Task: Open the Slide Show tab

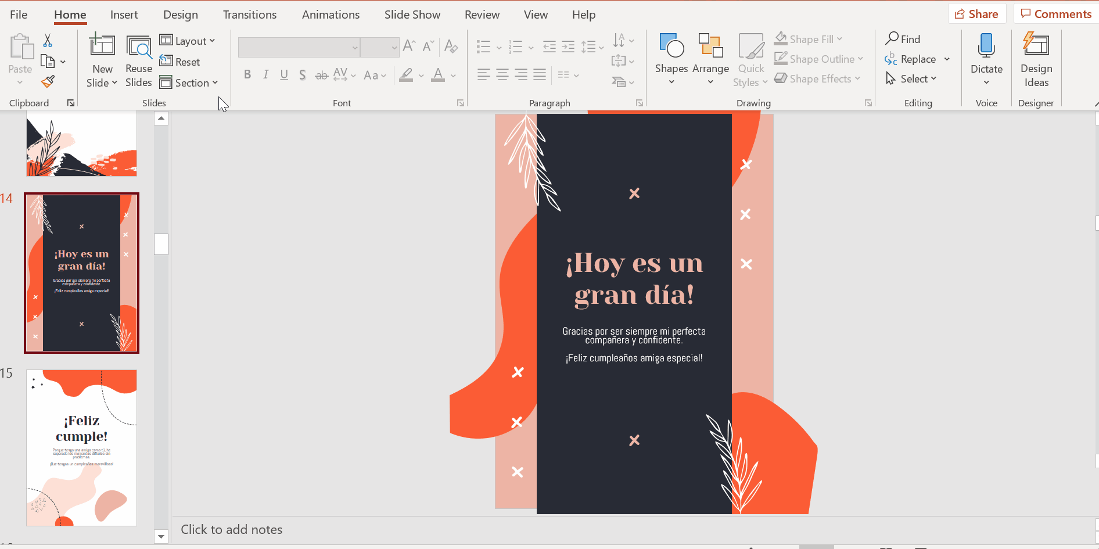Action: click(412, 15)
